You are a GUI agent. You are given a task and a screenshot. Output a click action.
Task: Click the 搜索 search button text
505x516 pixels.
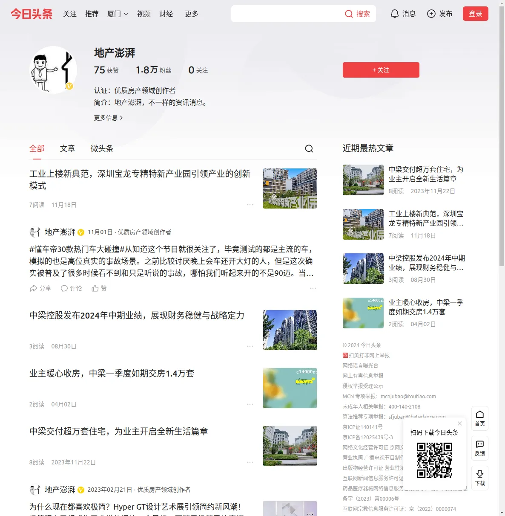pos(363,14)
